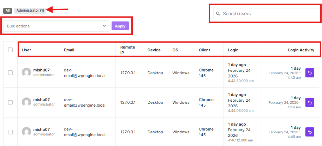Check the first user row checkbox
This screenshot has width=322, height=146.
coord(10,72)
